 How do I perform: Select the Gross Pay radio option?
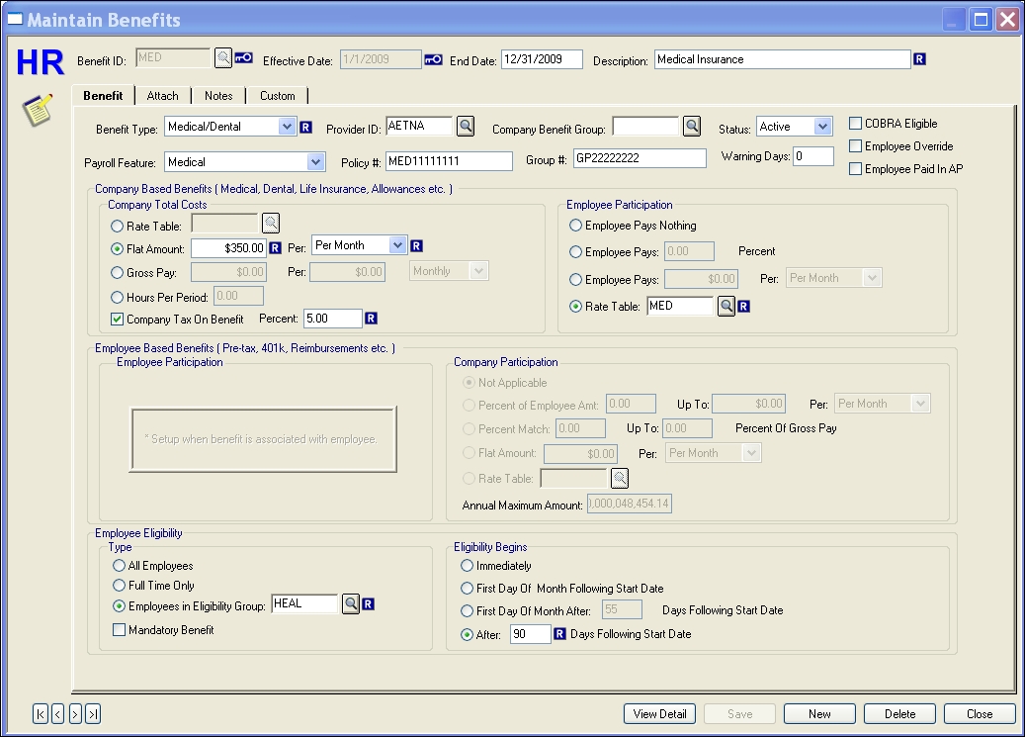click(117, 272)
